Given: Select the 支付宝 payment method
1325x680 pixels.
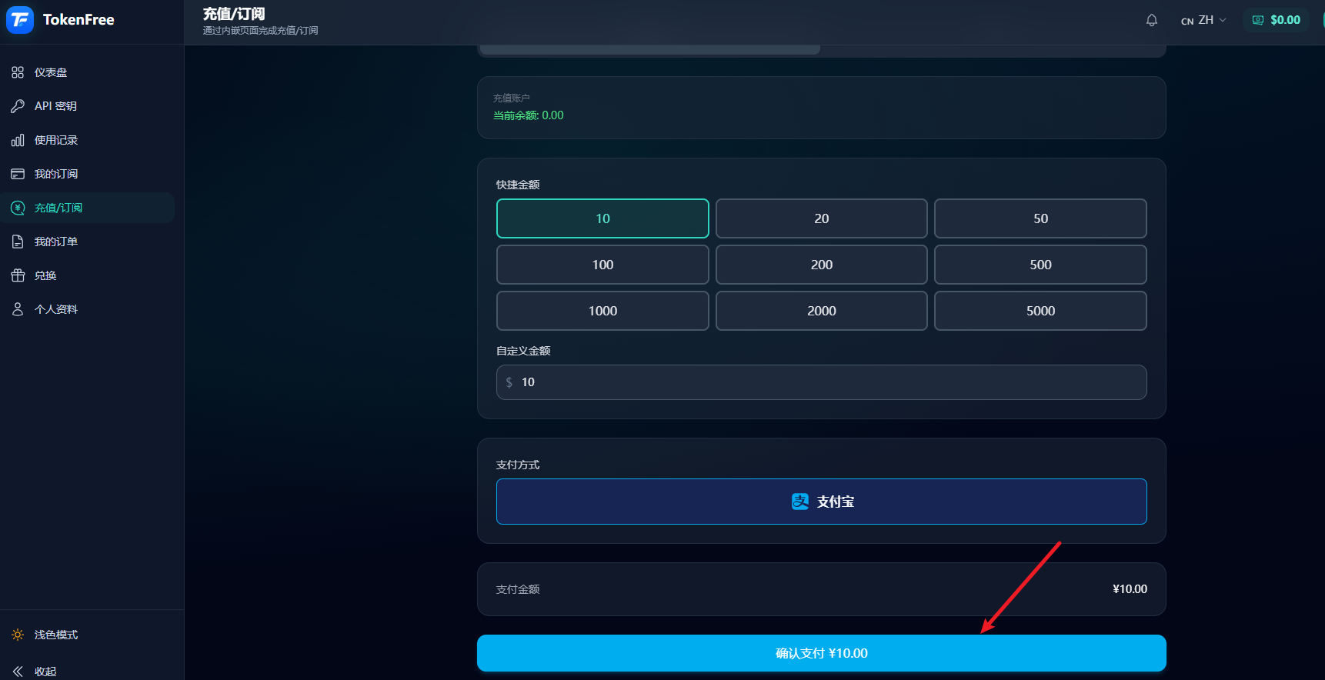Looking at the screenshot, I should pyautogui.click(x=821, y=502).
